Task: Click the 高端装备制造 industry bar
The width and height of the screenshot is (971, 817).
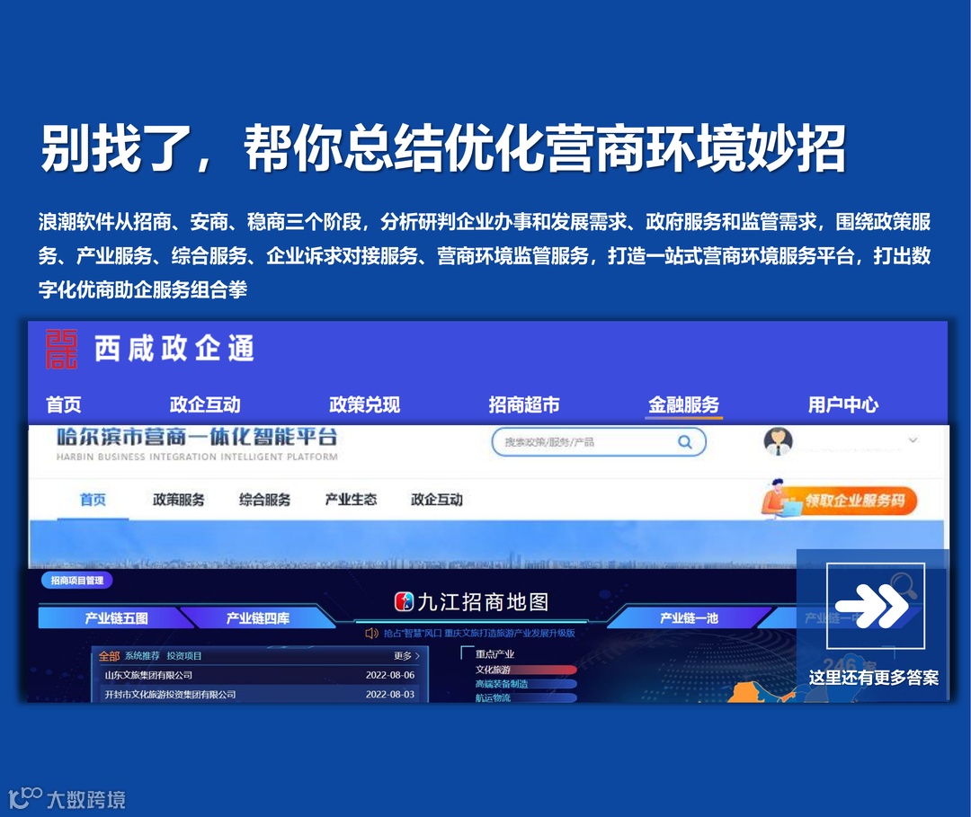Action: click(526, 684)
